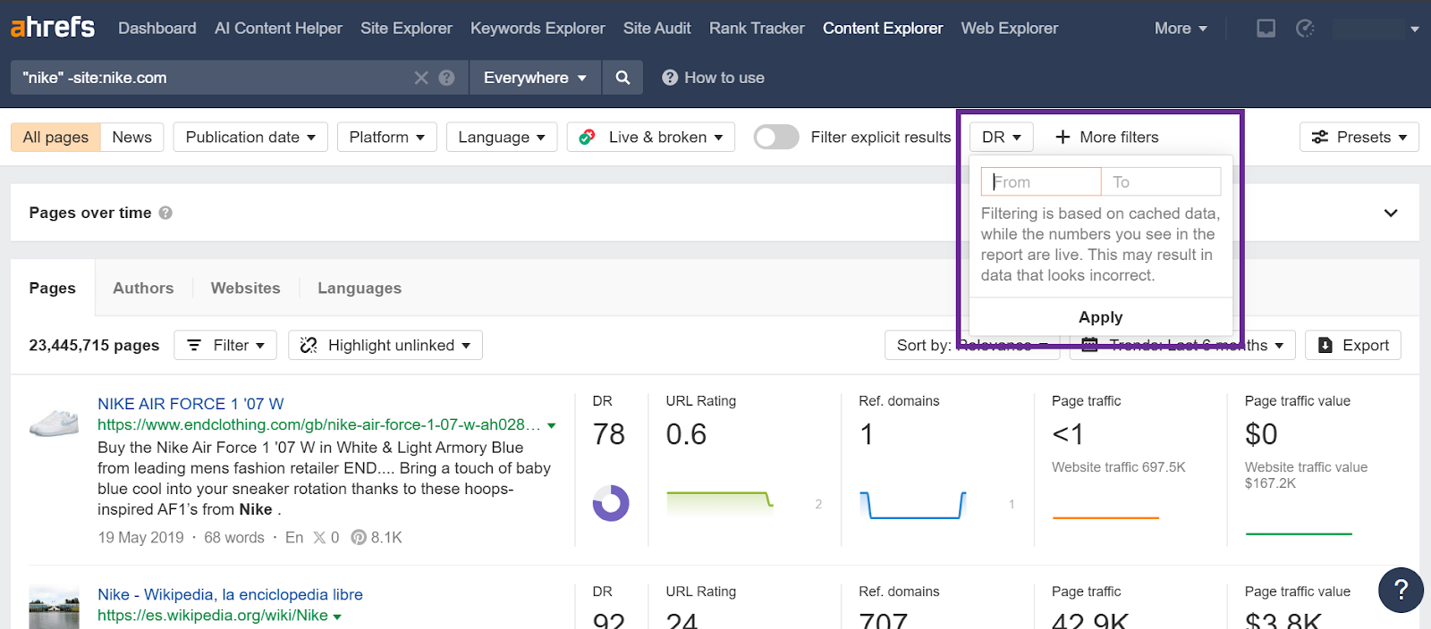Open Language filter dropdown
This screenshot has height=629, width=1431.
coord(502,137)
